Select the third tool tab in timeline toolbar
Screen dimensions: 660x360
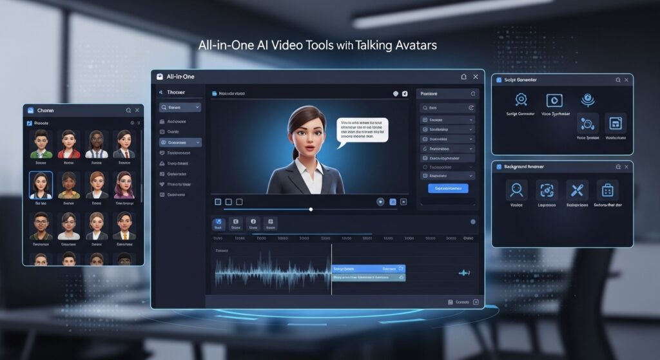pos(253,223)
